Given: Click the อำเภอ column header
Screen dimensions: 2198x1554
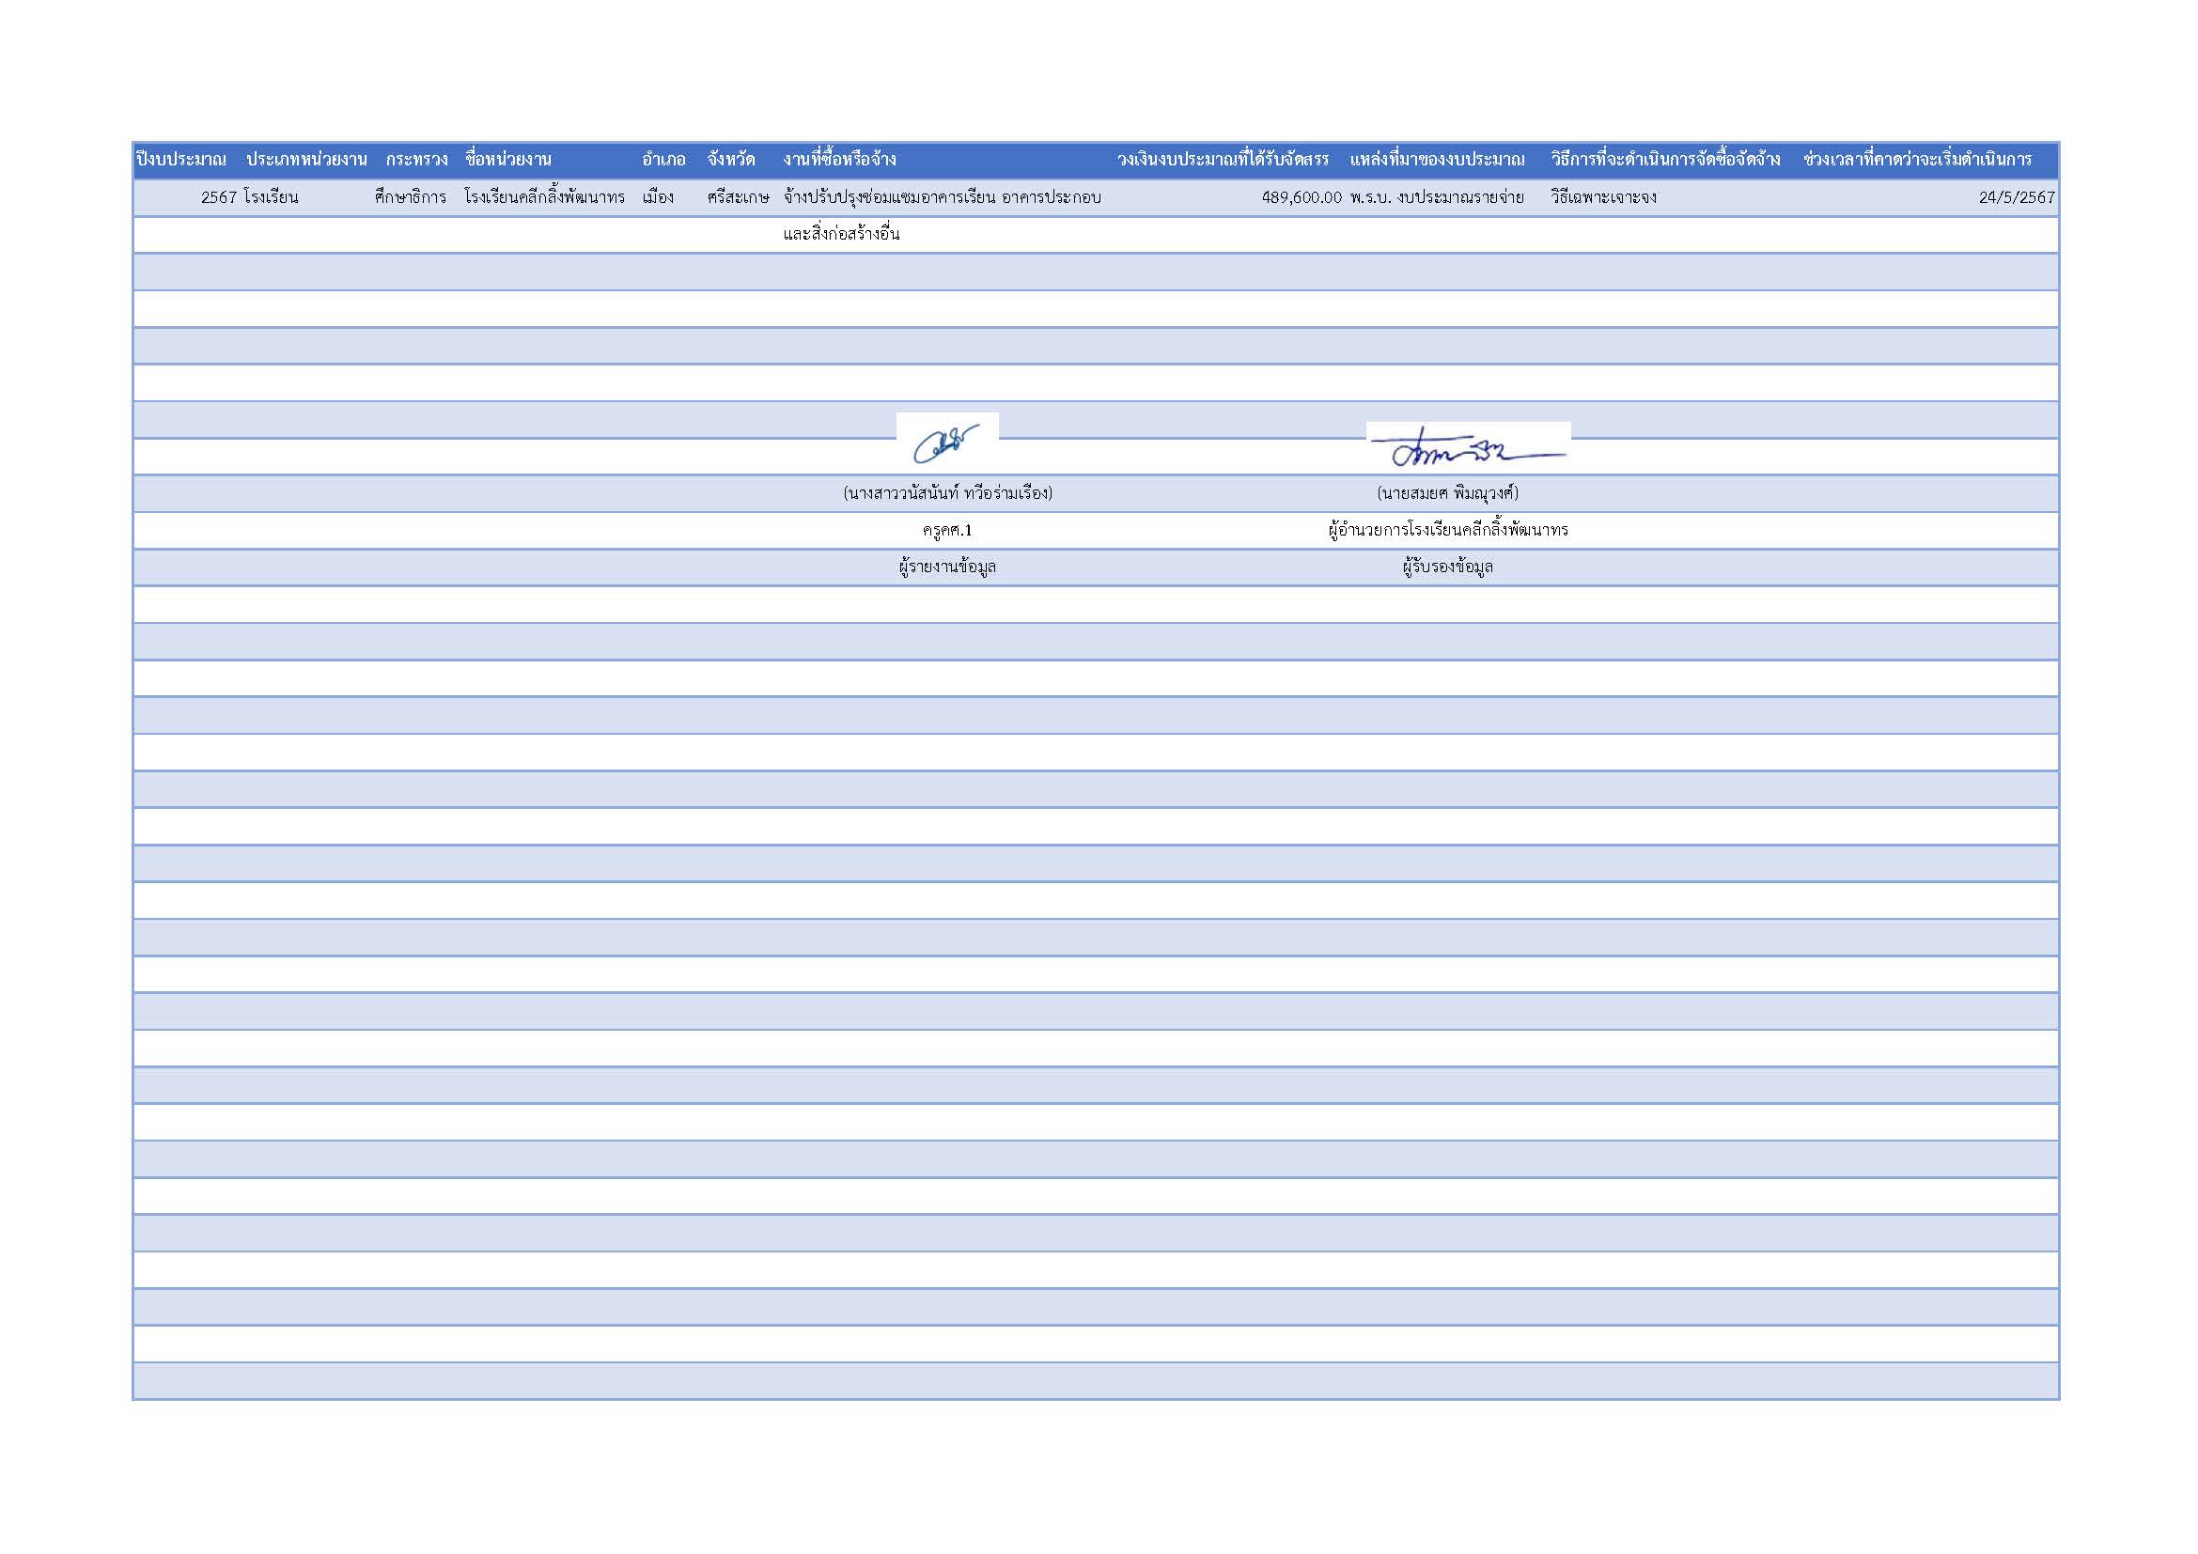Looking at the screenshot, I should click(x=663, y=159).
